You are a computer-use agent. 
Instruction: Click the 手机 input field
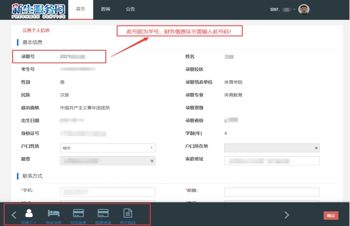[x=107, y=192]
